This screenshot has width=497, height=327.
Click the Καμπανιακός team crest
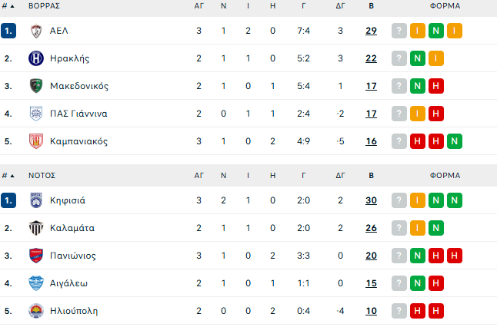click(x=35, y=141)
